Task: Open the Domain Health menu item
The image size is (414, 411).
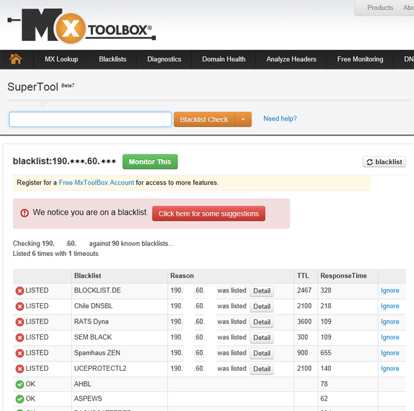Action: 224,59
